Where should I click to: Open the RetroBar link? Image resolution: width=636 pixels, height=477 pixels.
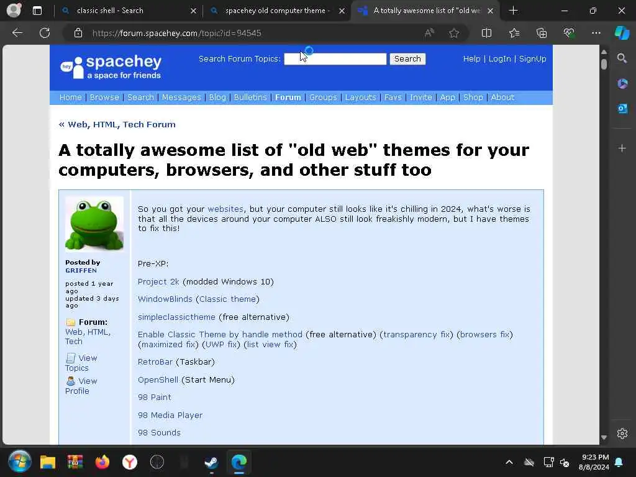pyautogui.click(x=155, y=362)
